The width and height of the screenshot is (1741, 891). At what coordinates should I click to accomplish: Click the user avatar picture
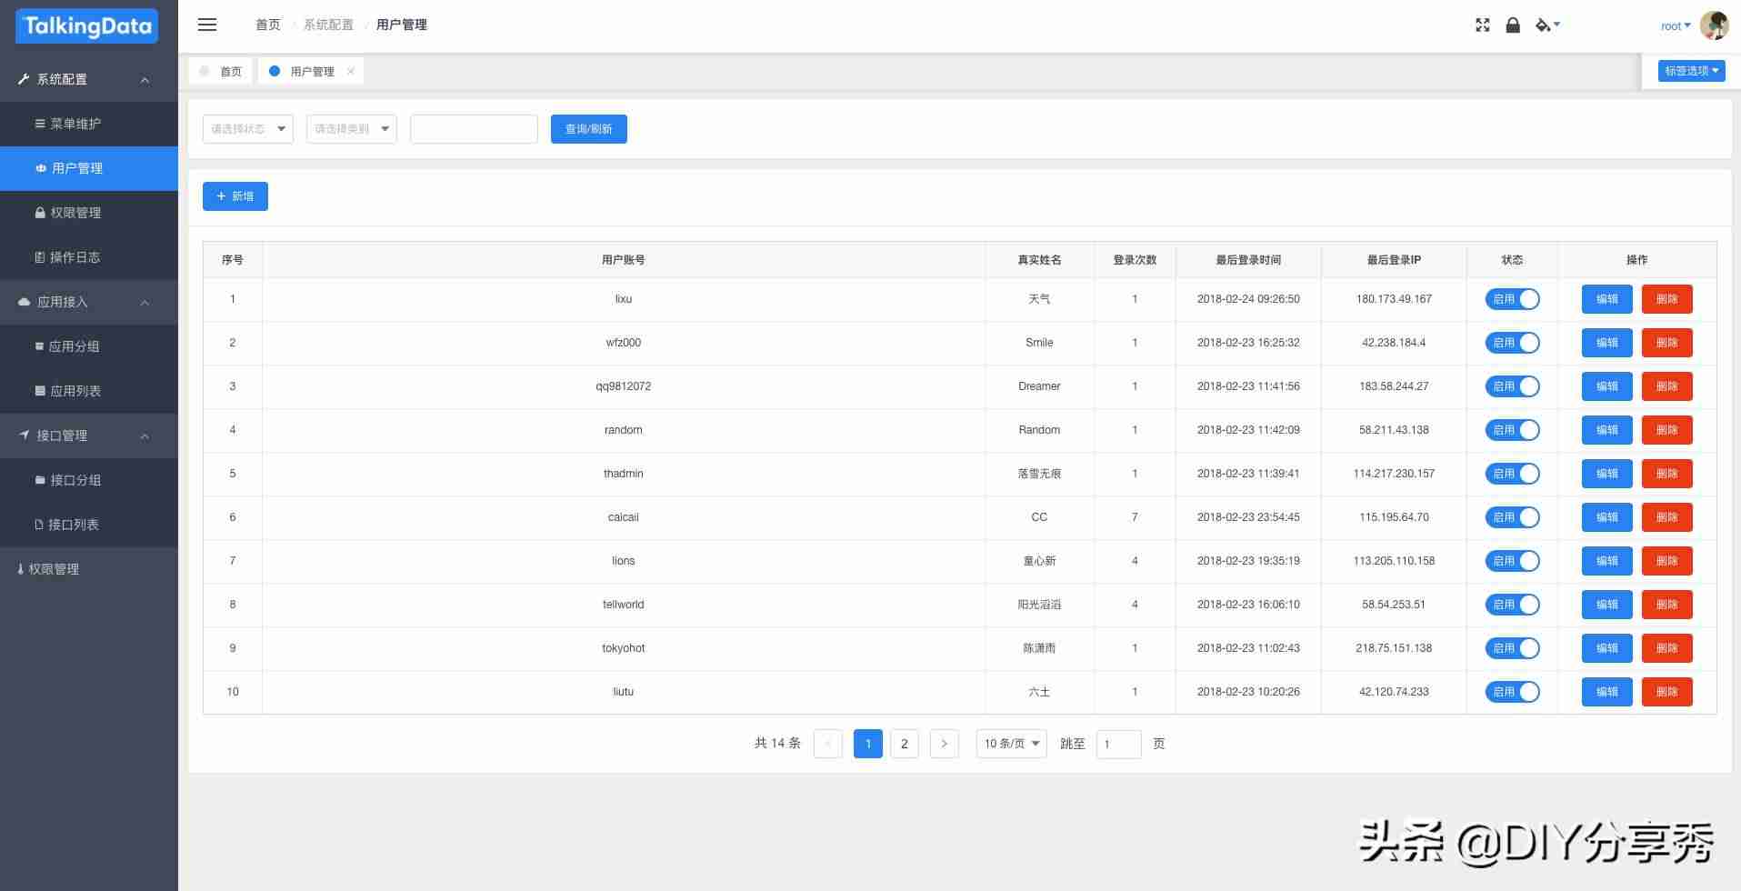[1715, 25]
